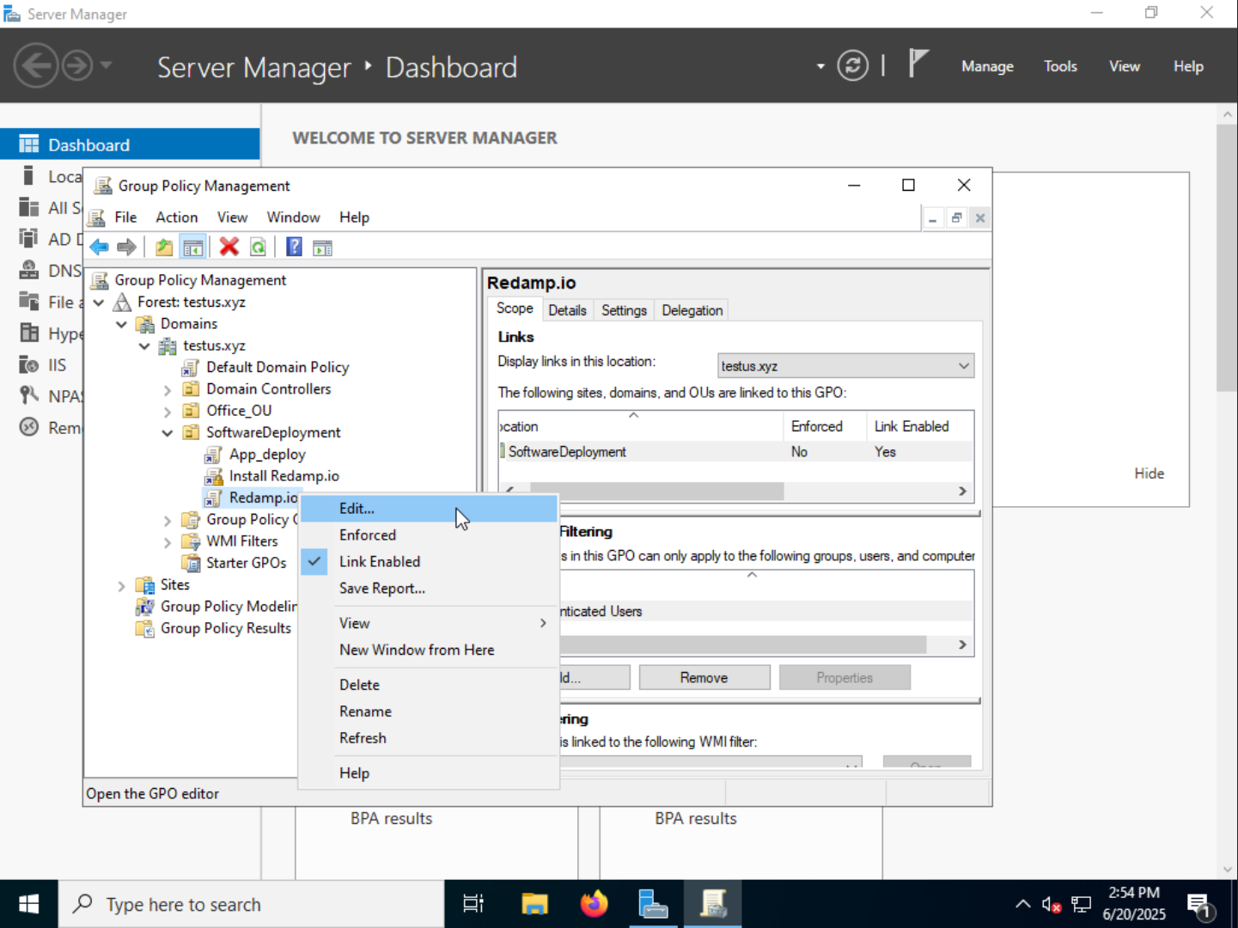This screenshot has width=1238, height=928.
Task: Toggle the Show/Hide Action Pane toolbar icon
Action: point(322,247)
